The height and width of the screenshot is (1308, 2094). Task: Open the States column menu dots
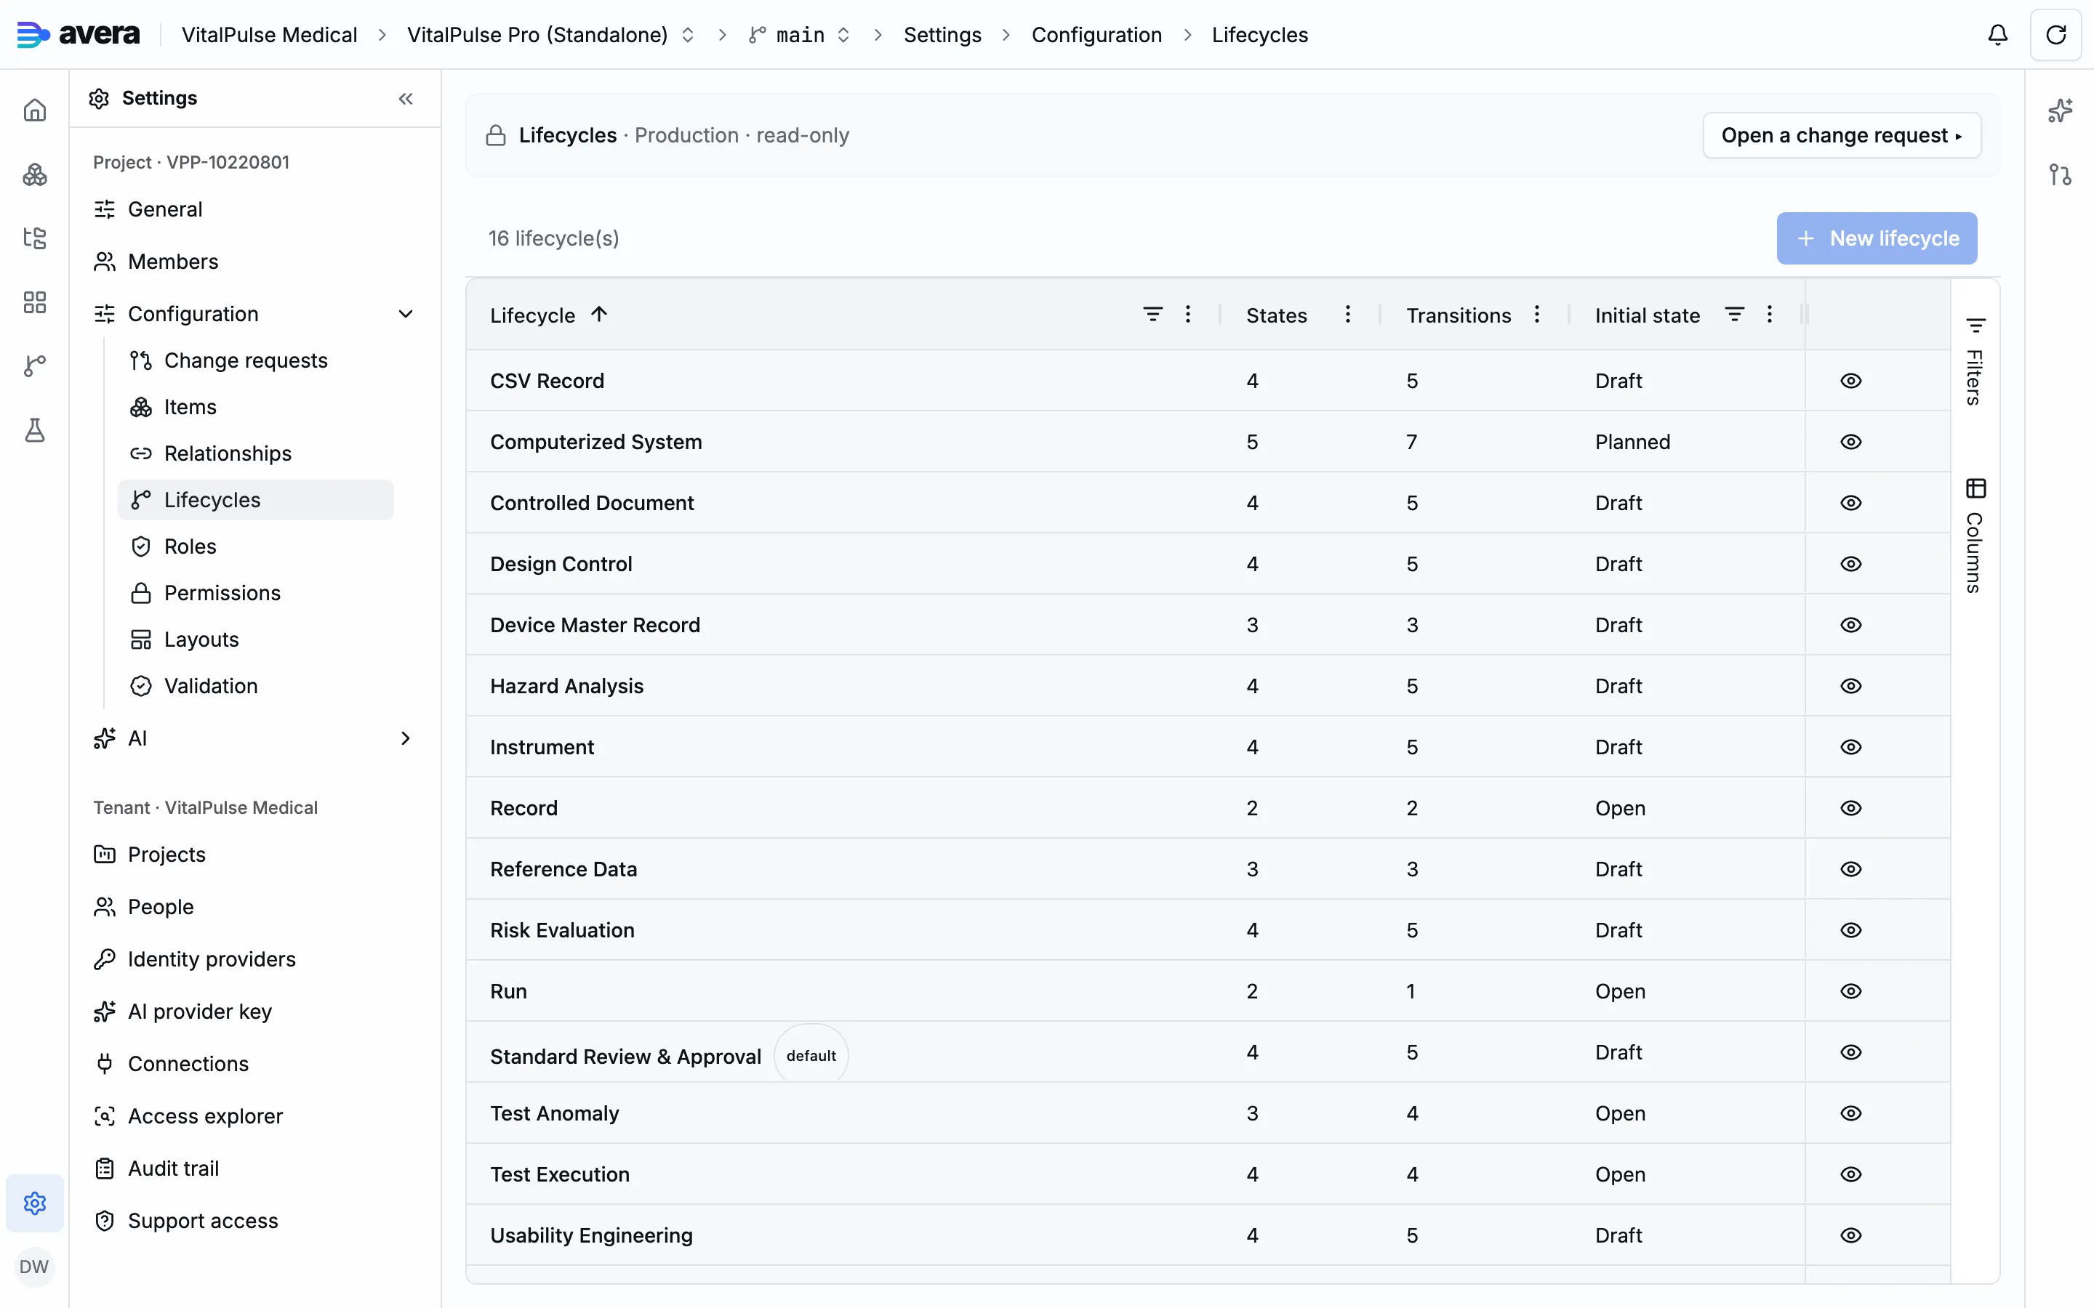[1347, 314]
